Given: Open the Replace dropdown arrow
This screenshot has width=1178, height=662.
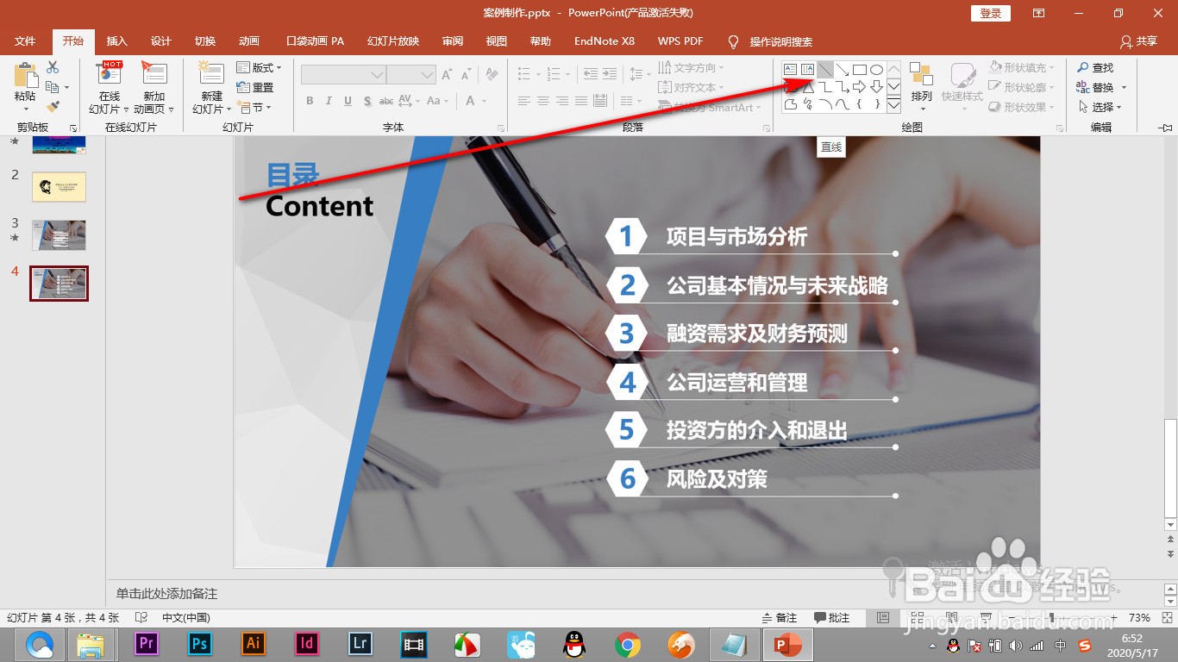Looking at the screenshot, I should pos(1125,88).
